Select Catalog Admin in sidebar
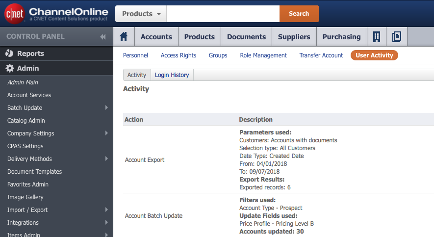The width and height of the screenshot is (434, 237). tap(26, 121)
